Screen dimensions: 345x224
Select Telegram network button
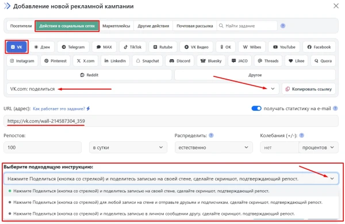coord(73,47)
